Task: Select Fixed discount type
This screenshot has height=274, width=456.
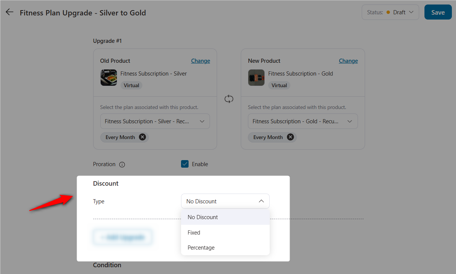Action: tap(194, 232)
